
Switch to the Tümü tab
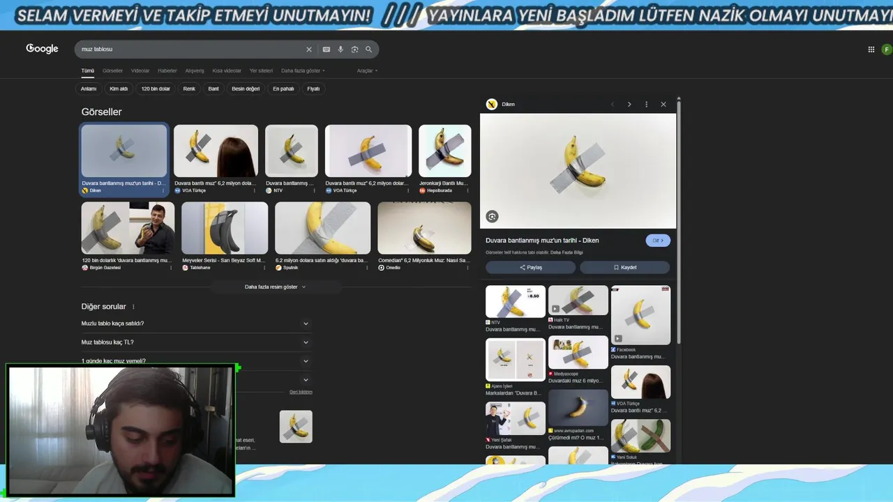[87, 70]
